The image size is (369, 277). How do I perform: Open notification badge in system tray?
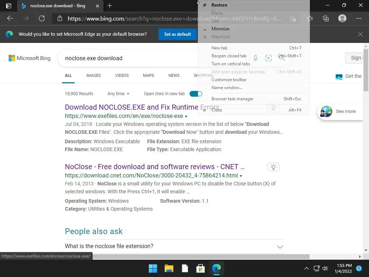(359, 268)
